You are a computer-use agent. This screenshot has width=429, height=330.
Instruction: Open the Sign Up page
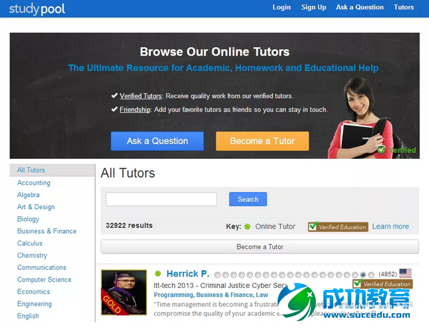point(314,7)
